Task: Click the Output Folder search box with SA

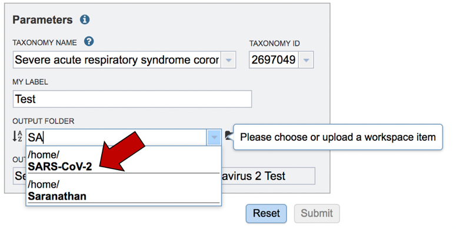Action: coord(117,137)
